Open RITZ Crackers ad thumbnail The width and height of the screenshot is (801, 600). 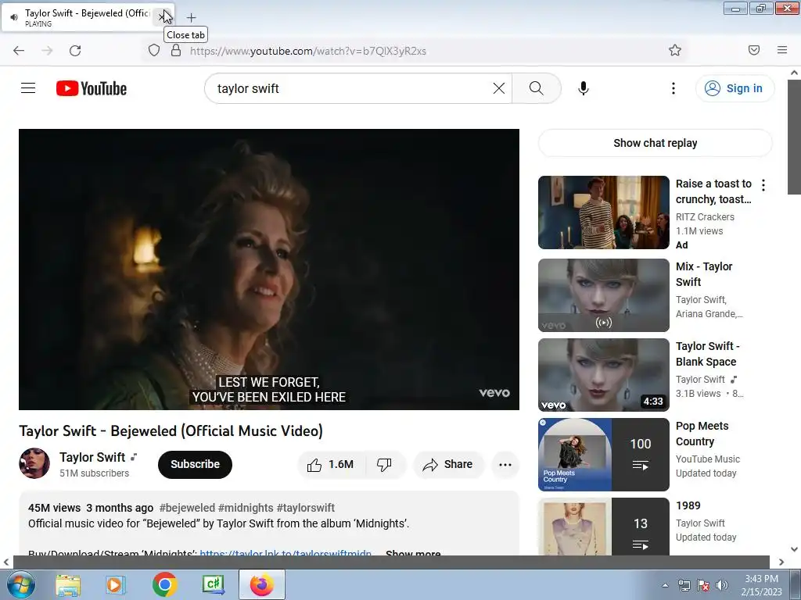604,212
